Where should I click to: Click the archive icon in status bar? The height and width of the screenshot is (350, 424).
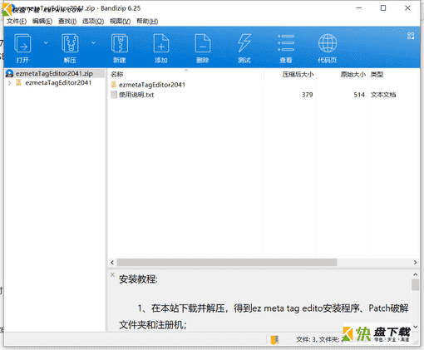pos(274,340)
